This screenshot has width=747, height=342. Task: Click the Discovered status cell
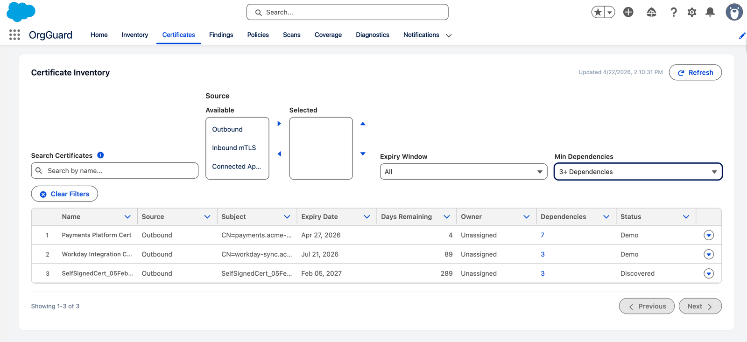tap(637, 273)
